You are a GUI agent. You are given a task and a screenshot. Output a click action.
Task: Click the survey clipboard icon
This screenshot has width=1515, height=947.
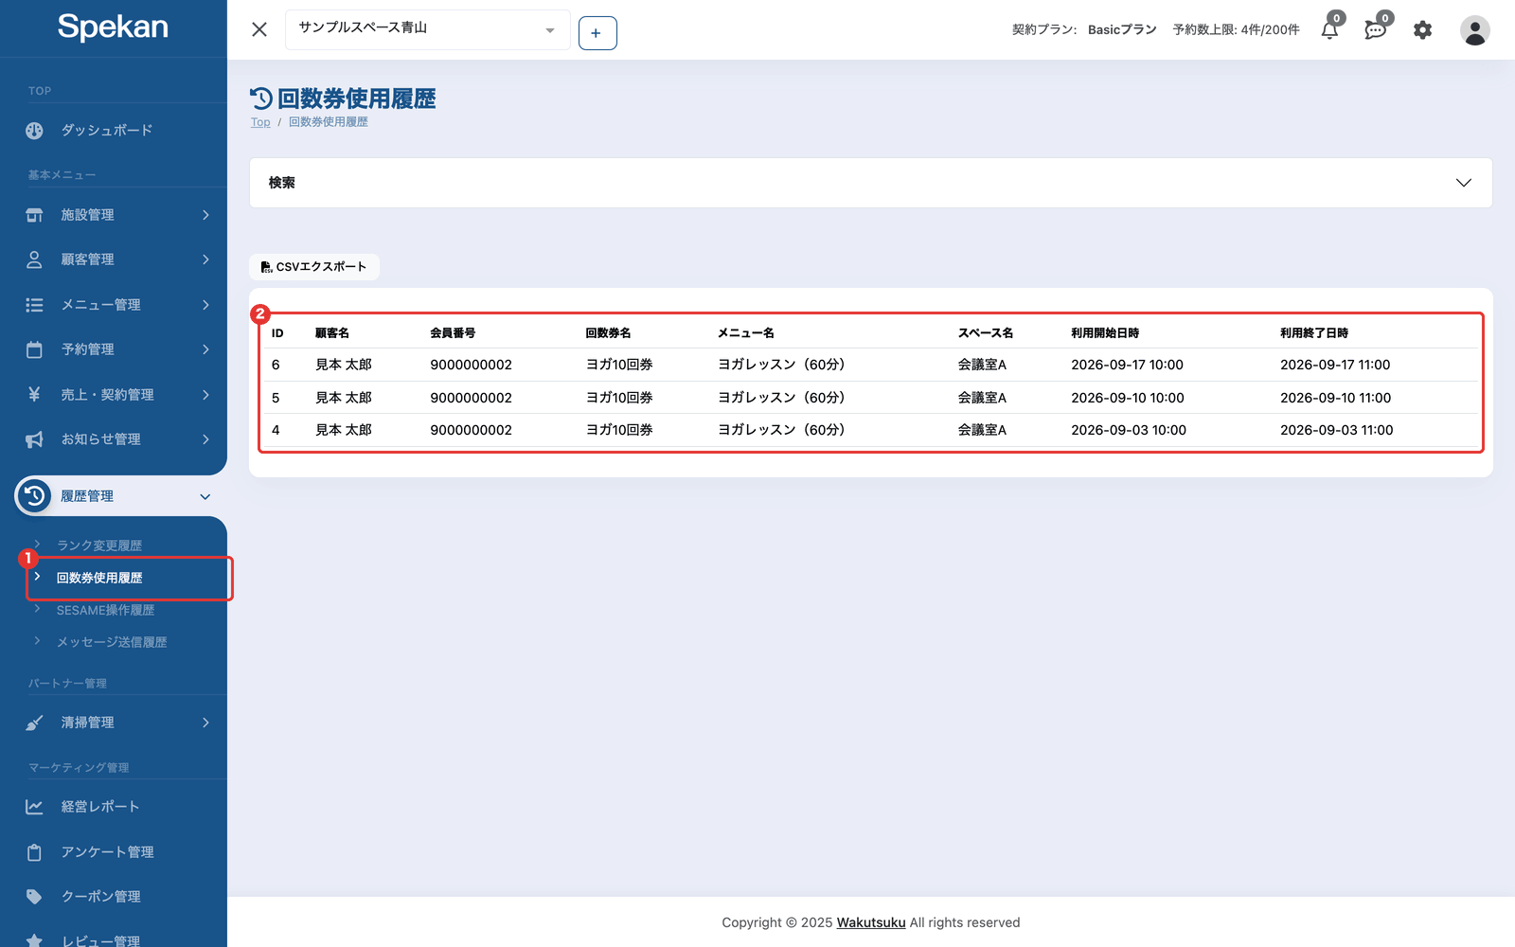point(34,852)
